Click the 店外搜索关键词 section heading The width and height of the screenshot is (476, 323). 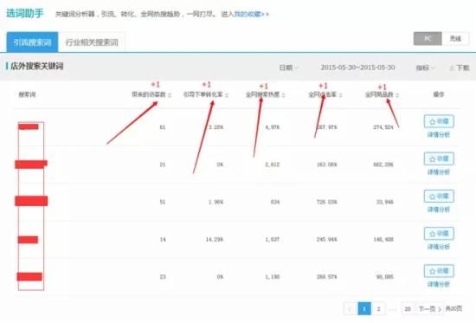coord(37,66)
